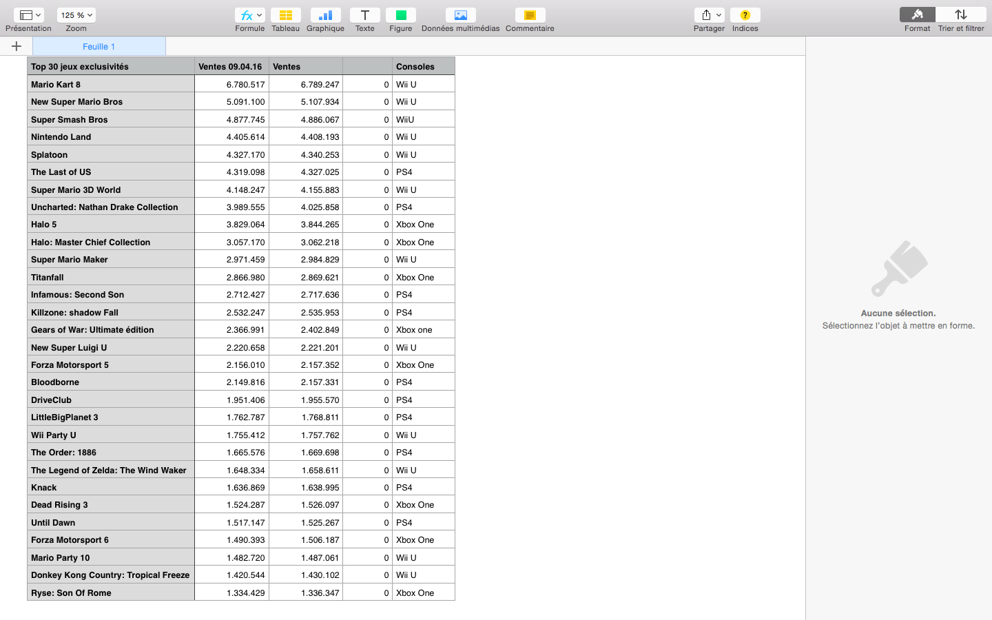Image resolution: width=992 pixels, height=620 pixels.
Task: Select Super Mario 3D World cell
Action: (x=111, y=189)
